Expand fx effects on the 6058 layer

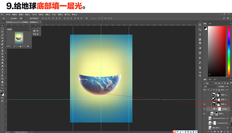[x=230, y=119]
